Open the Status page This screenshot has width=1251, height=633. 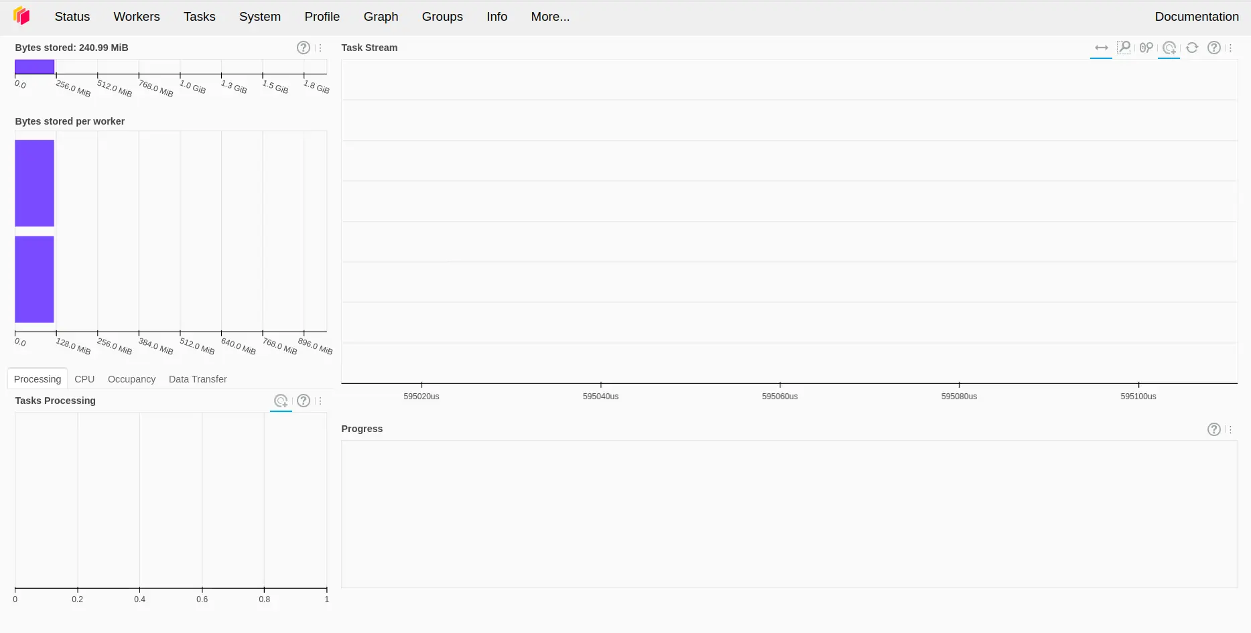tap(72, 17)
